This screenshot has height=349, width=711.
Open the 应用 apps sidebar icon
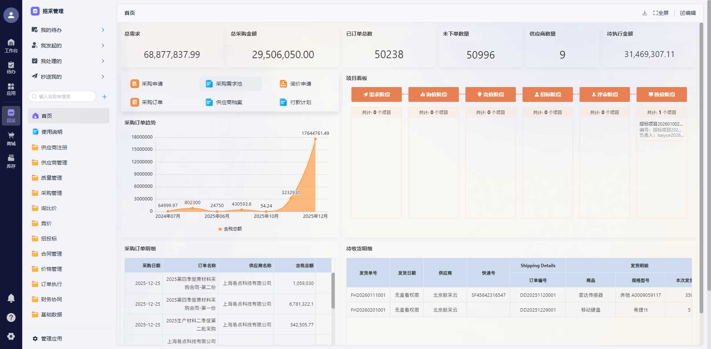click(11, 89)
